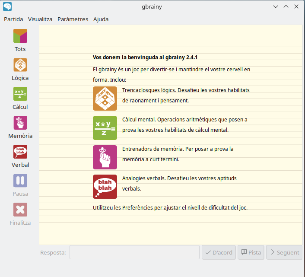Click welcome heading 'Vos donem la benvinguda al gbrainy 2.4.1'
This screenshot has width=305, height=277.
[145, 57]
